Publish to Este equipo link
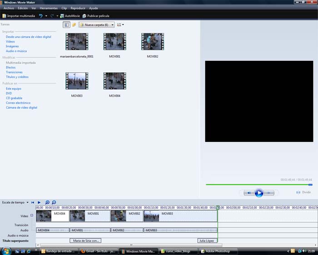Image resolution: width=318 pixels, height=255 pixels. point(13,88)
